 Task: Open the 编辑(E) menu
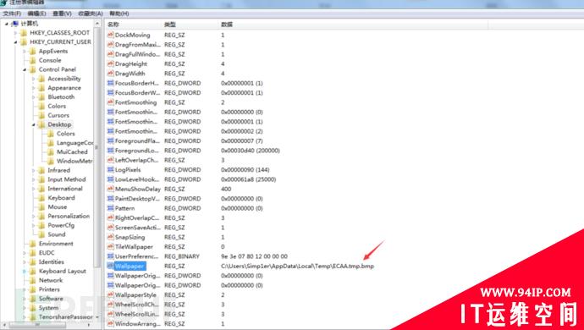(36, 14)
